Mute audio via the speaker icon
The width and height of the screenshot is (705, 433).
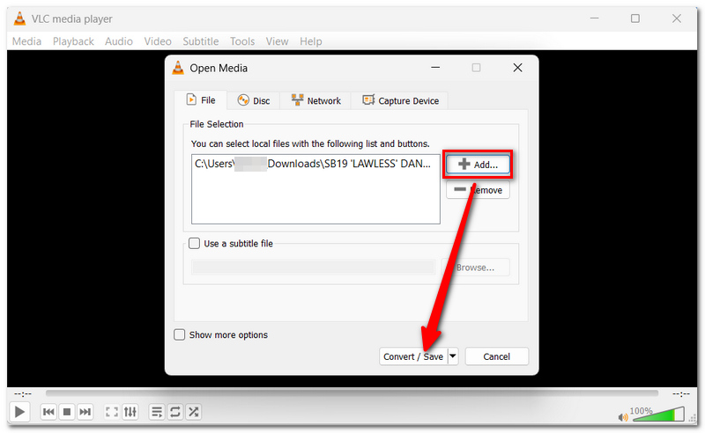[x=623, y=417]
